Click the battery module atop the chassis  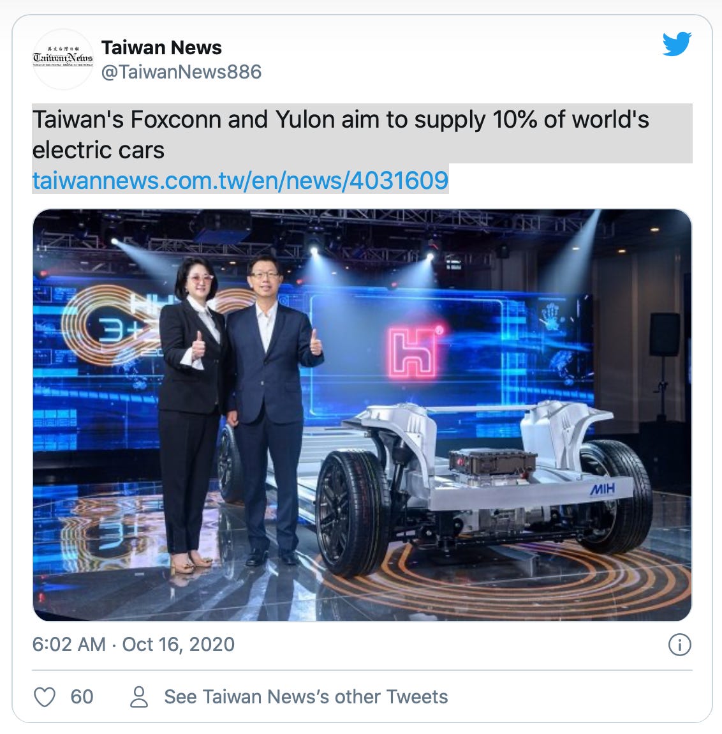coord(492,461)
